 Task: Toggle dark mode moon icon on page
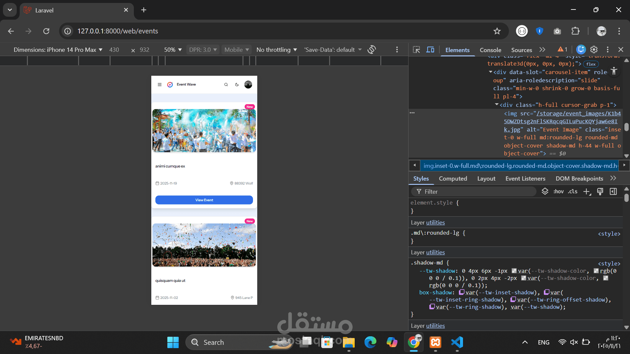coord(237,85)
